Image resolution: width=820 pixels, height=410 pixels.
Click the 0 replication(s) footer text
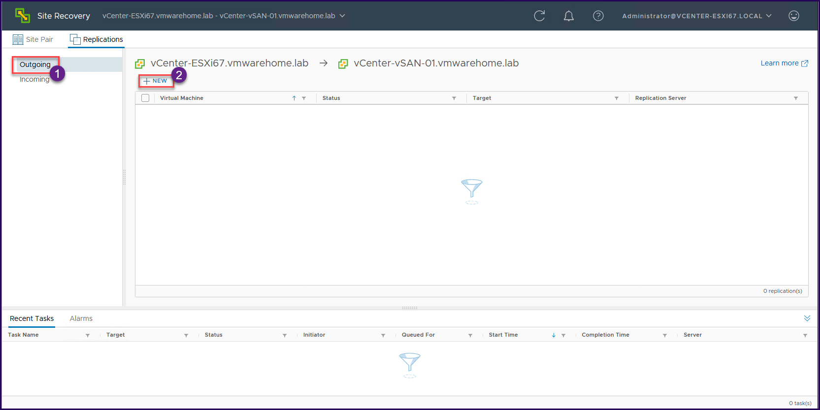(x=783, y=291)
